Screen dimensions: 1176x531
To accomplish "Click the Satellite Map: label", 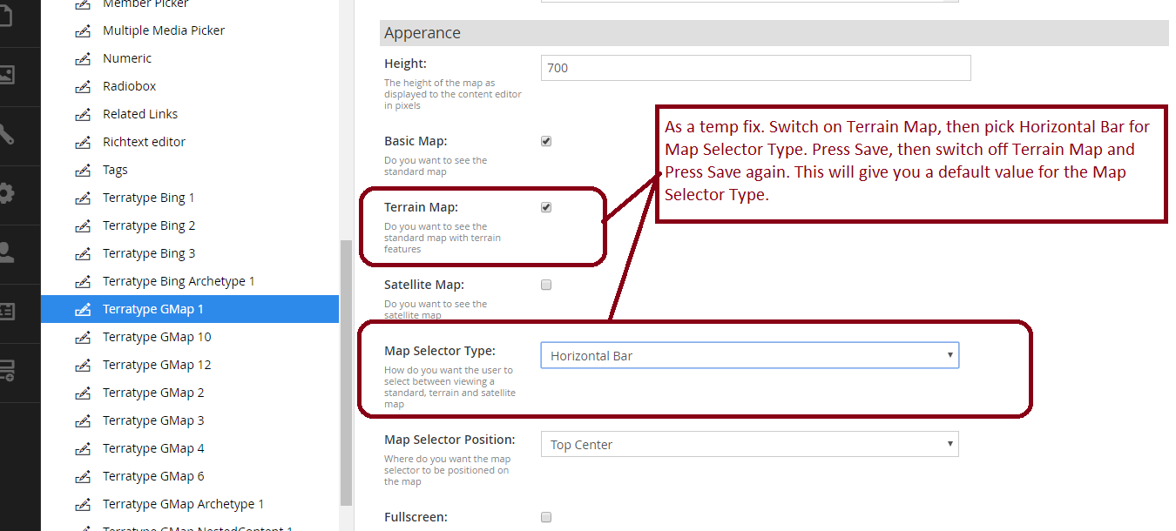I will pos(424,285).
